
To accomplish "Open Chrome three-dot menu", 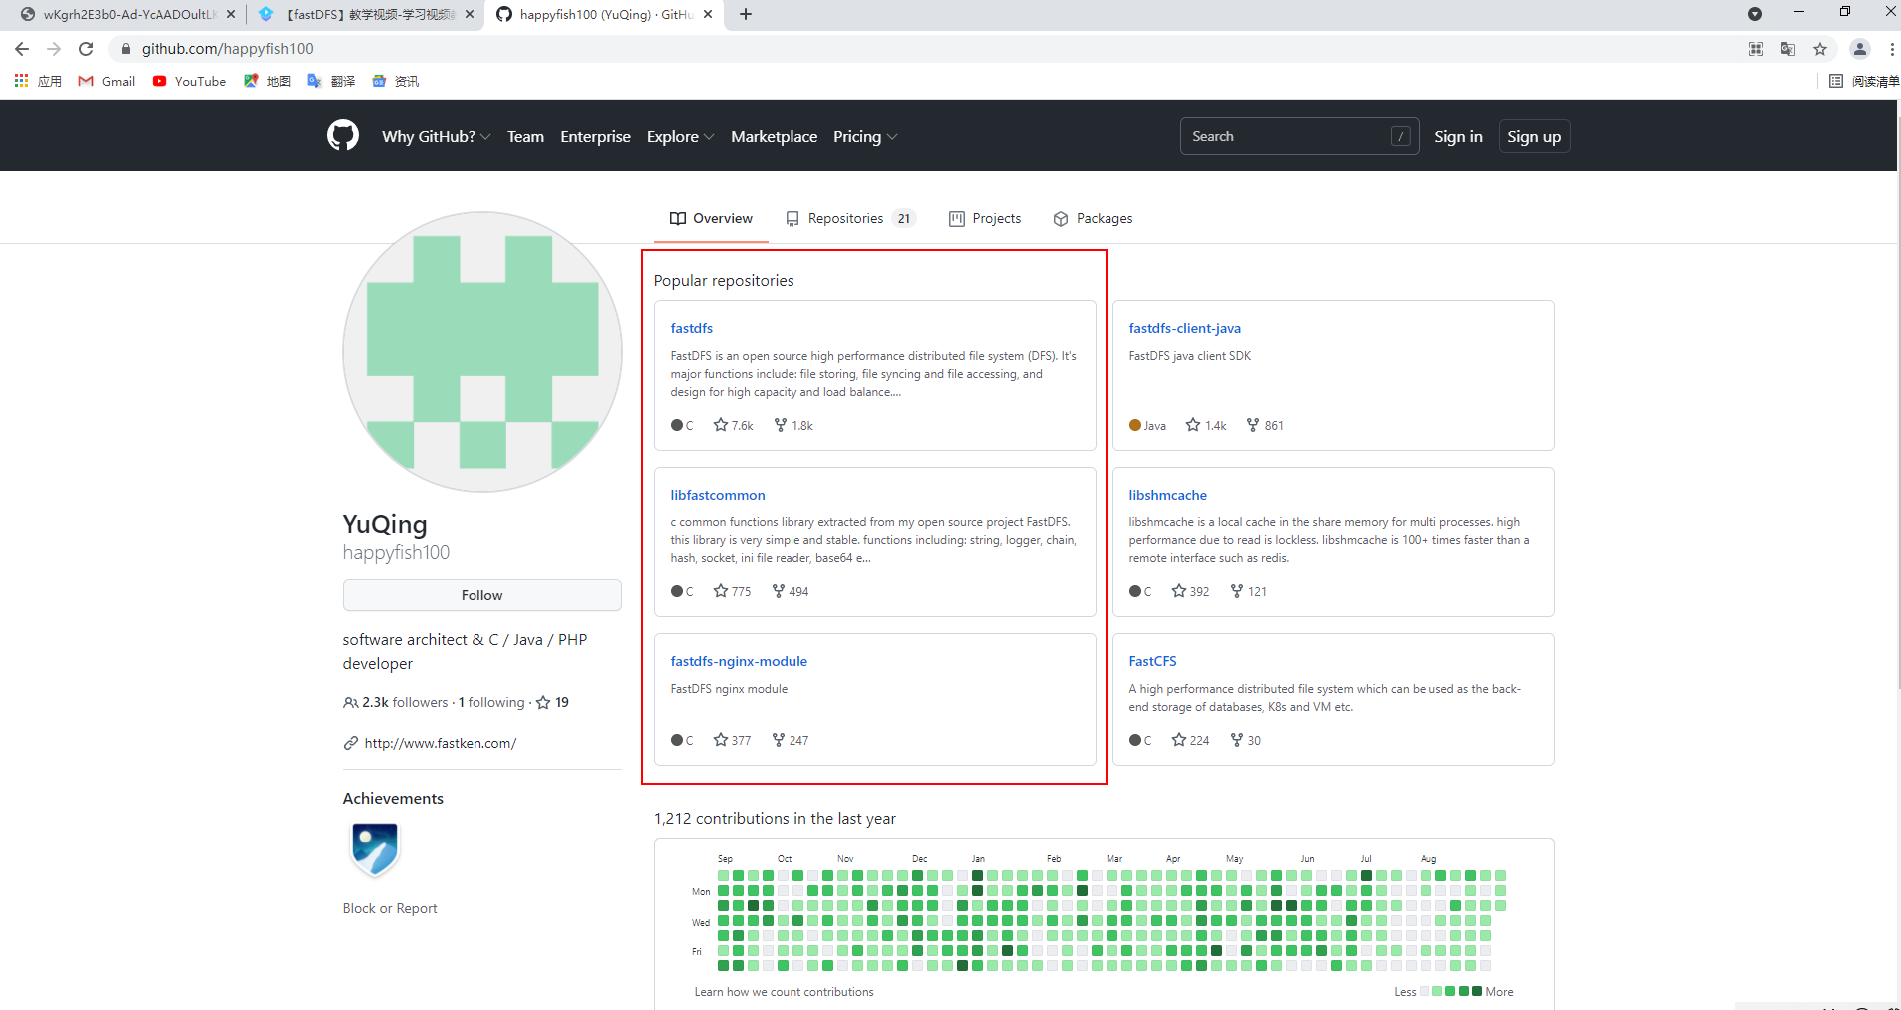I will (1891, 49).
